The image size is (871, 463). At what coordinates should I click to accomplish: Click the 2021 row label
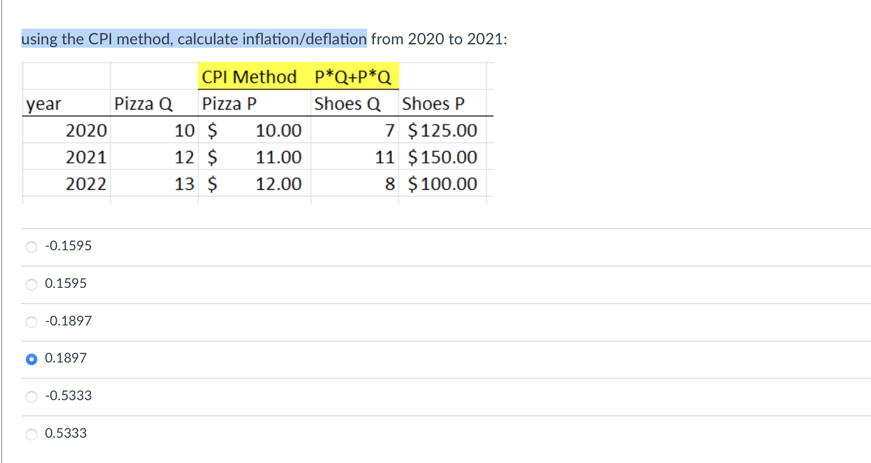click(x=86, y=157)
